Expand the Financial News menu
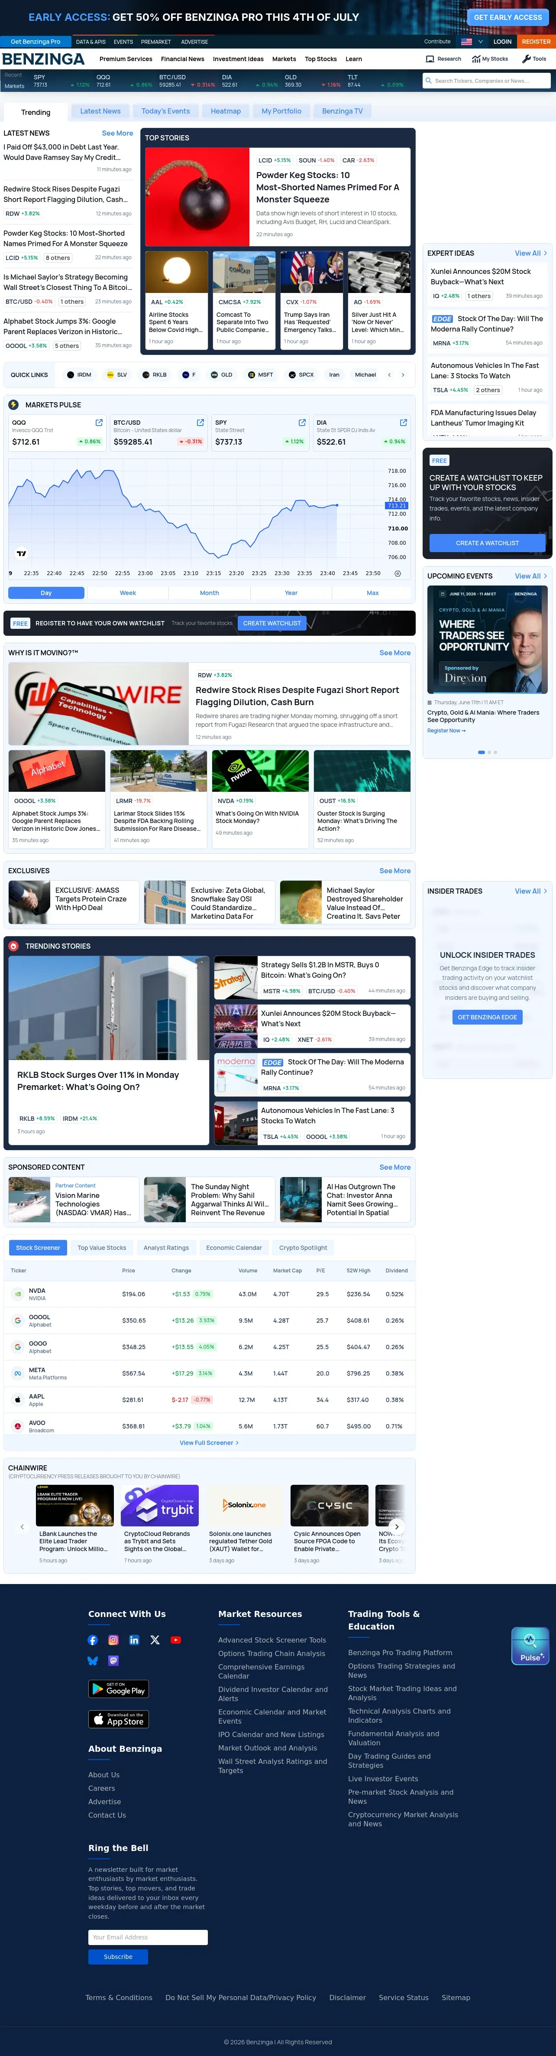The image size is (556, 2056). coord(183,59)
